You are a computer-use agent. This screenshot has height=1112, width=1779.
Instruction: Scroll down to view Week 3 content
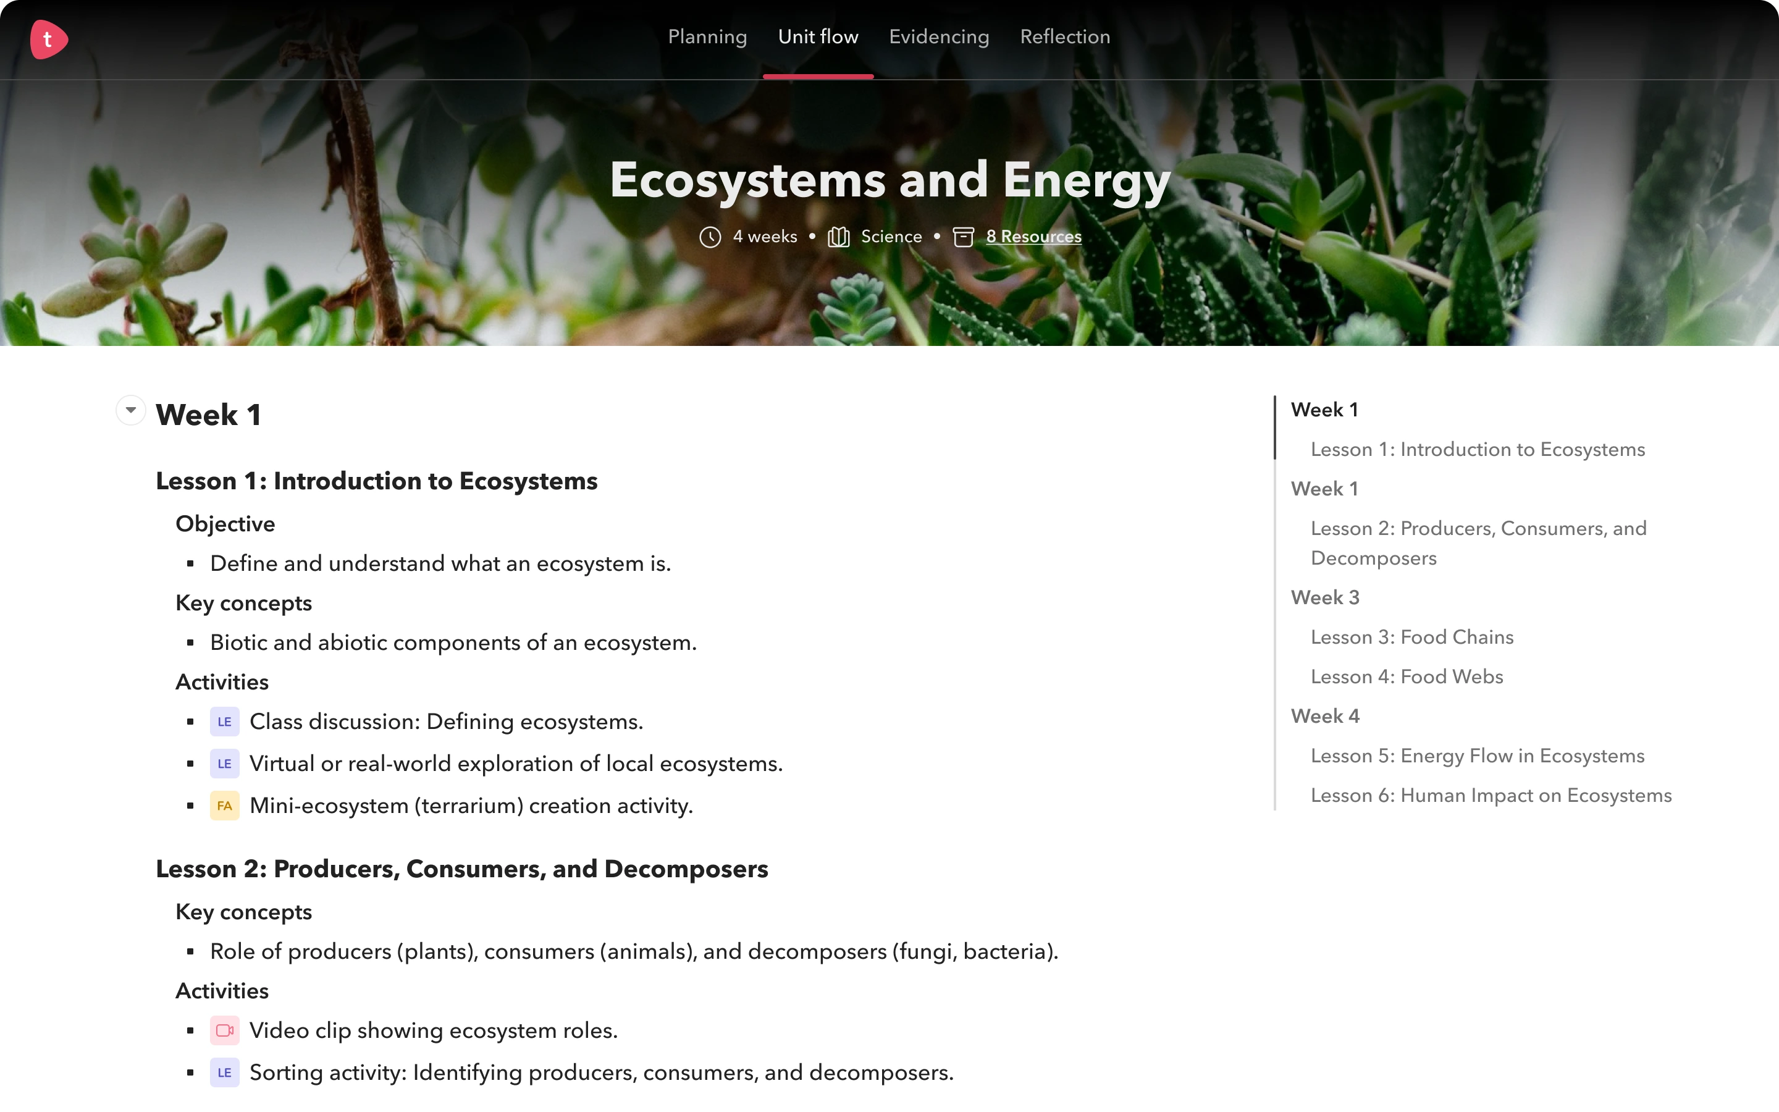[x=1326, y=597]
